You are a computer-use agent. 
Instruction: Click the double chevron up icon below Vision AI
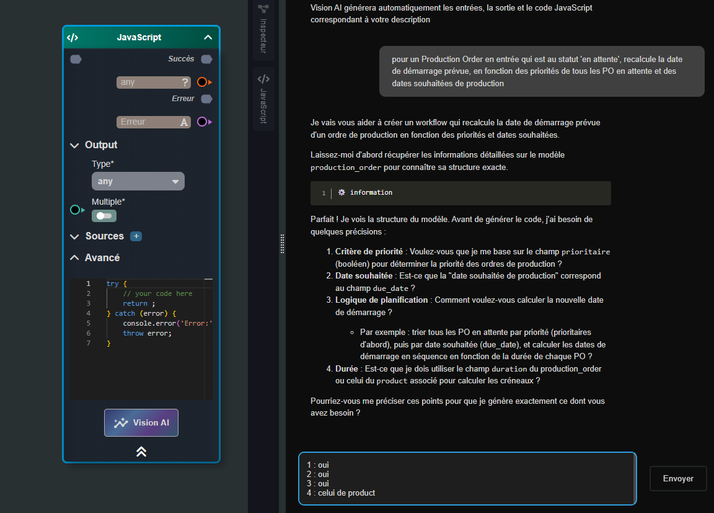pyautogui.click(x=141, y=452)
